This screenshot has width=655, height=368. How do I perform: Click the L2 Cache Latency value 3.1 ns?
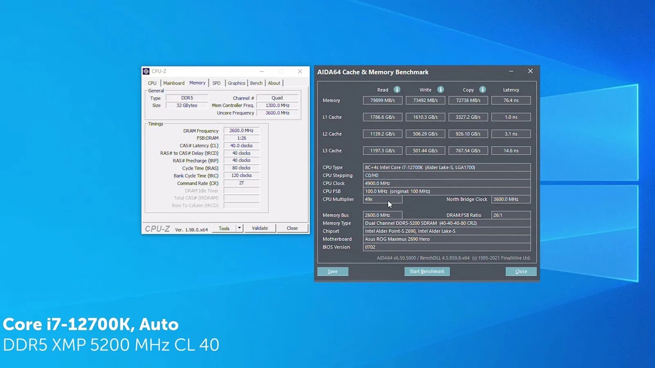point(511,134)
